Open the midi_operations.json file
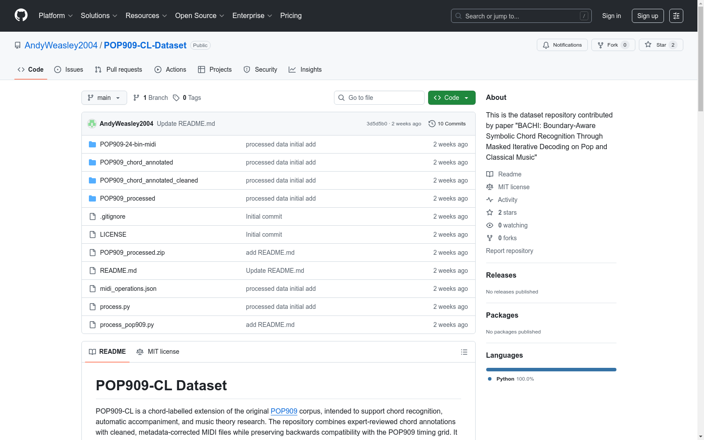Image resolution: width=704 pixels, height=440 pixels. (x=128, y=289)
